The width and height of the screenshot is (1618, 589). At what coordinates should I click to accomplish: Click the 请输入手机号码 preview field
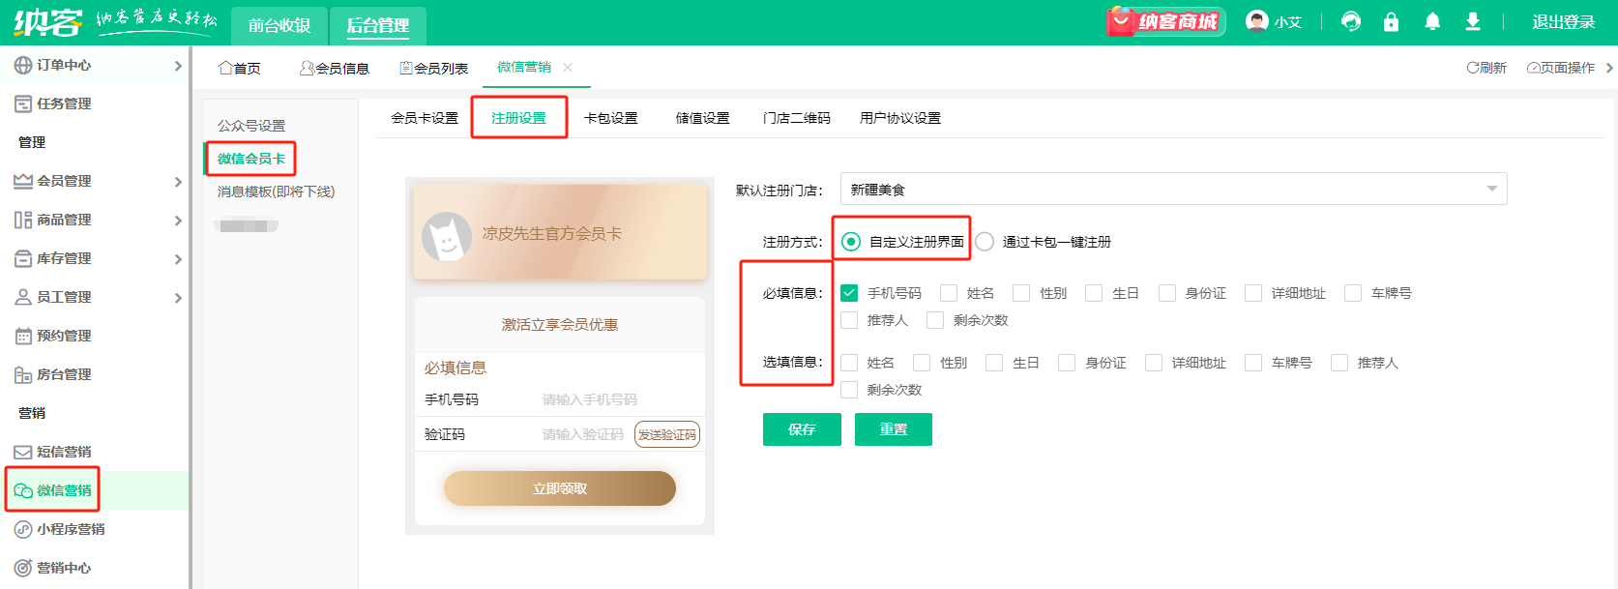(590, 399)
